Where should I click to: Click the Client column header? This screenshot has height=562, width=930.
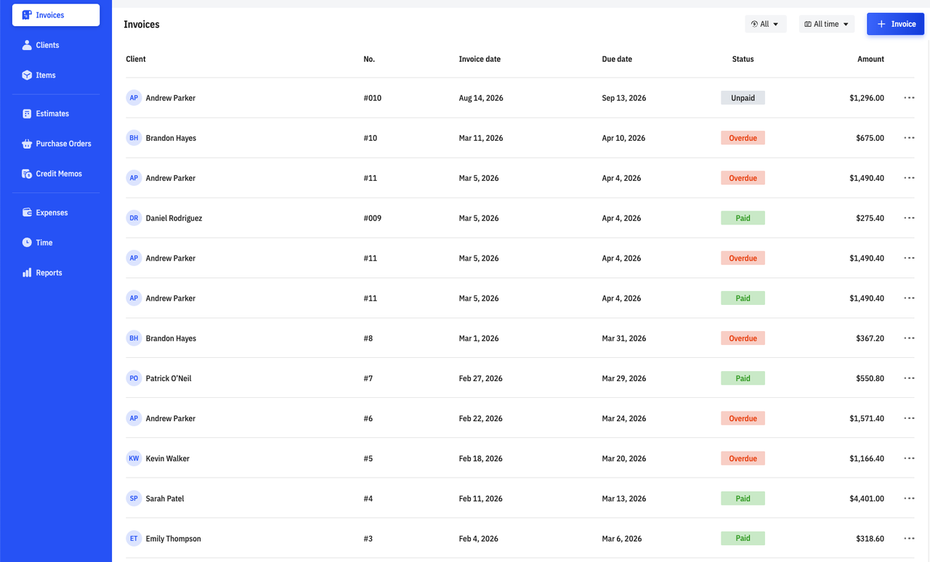click(136, 60)
